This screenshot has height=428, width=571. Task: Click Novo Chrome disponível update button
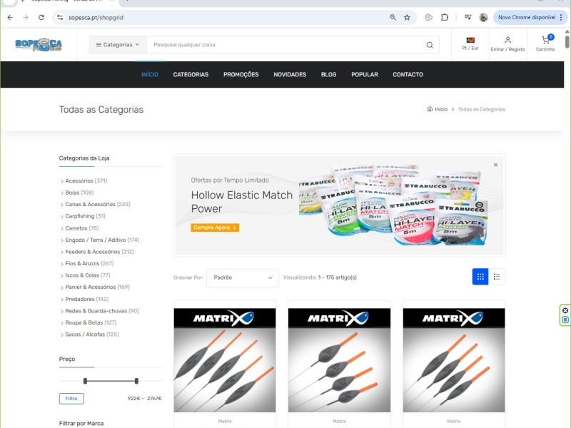(x=527, y=17)
